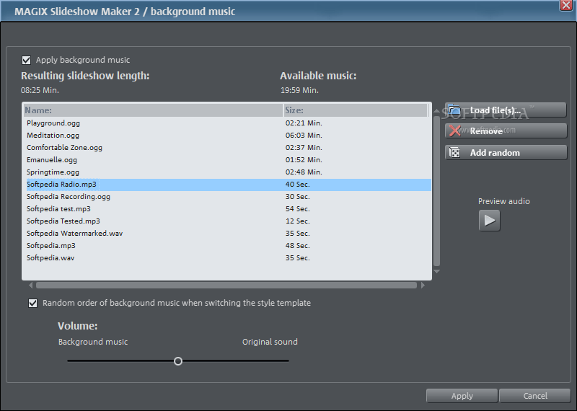Play the preview audio
Viewport: 577px width, 411px height.
[x=489, y=221]
